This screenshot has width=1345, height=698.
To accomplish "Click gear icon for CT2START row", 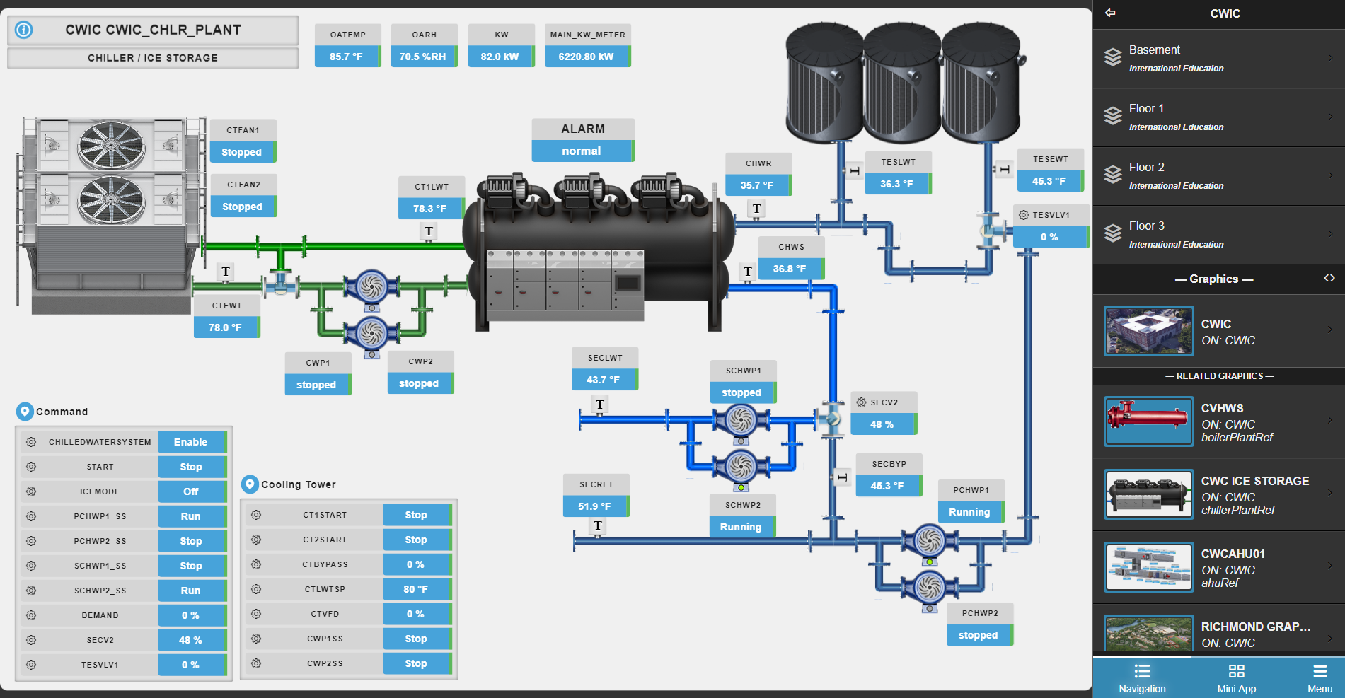I will [256, 540].
